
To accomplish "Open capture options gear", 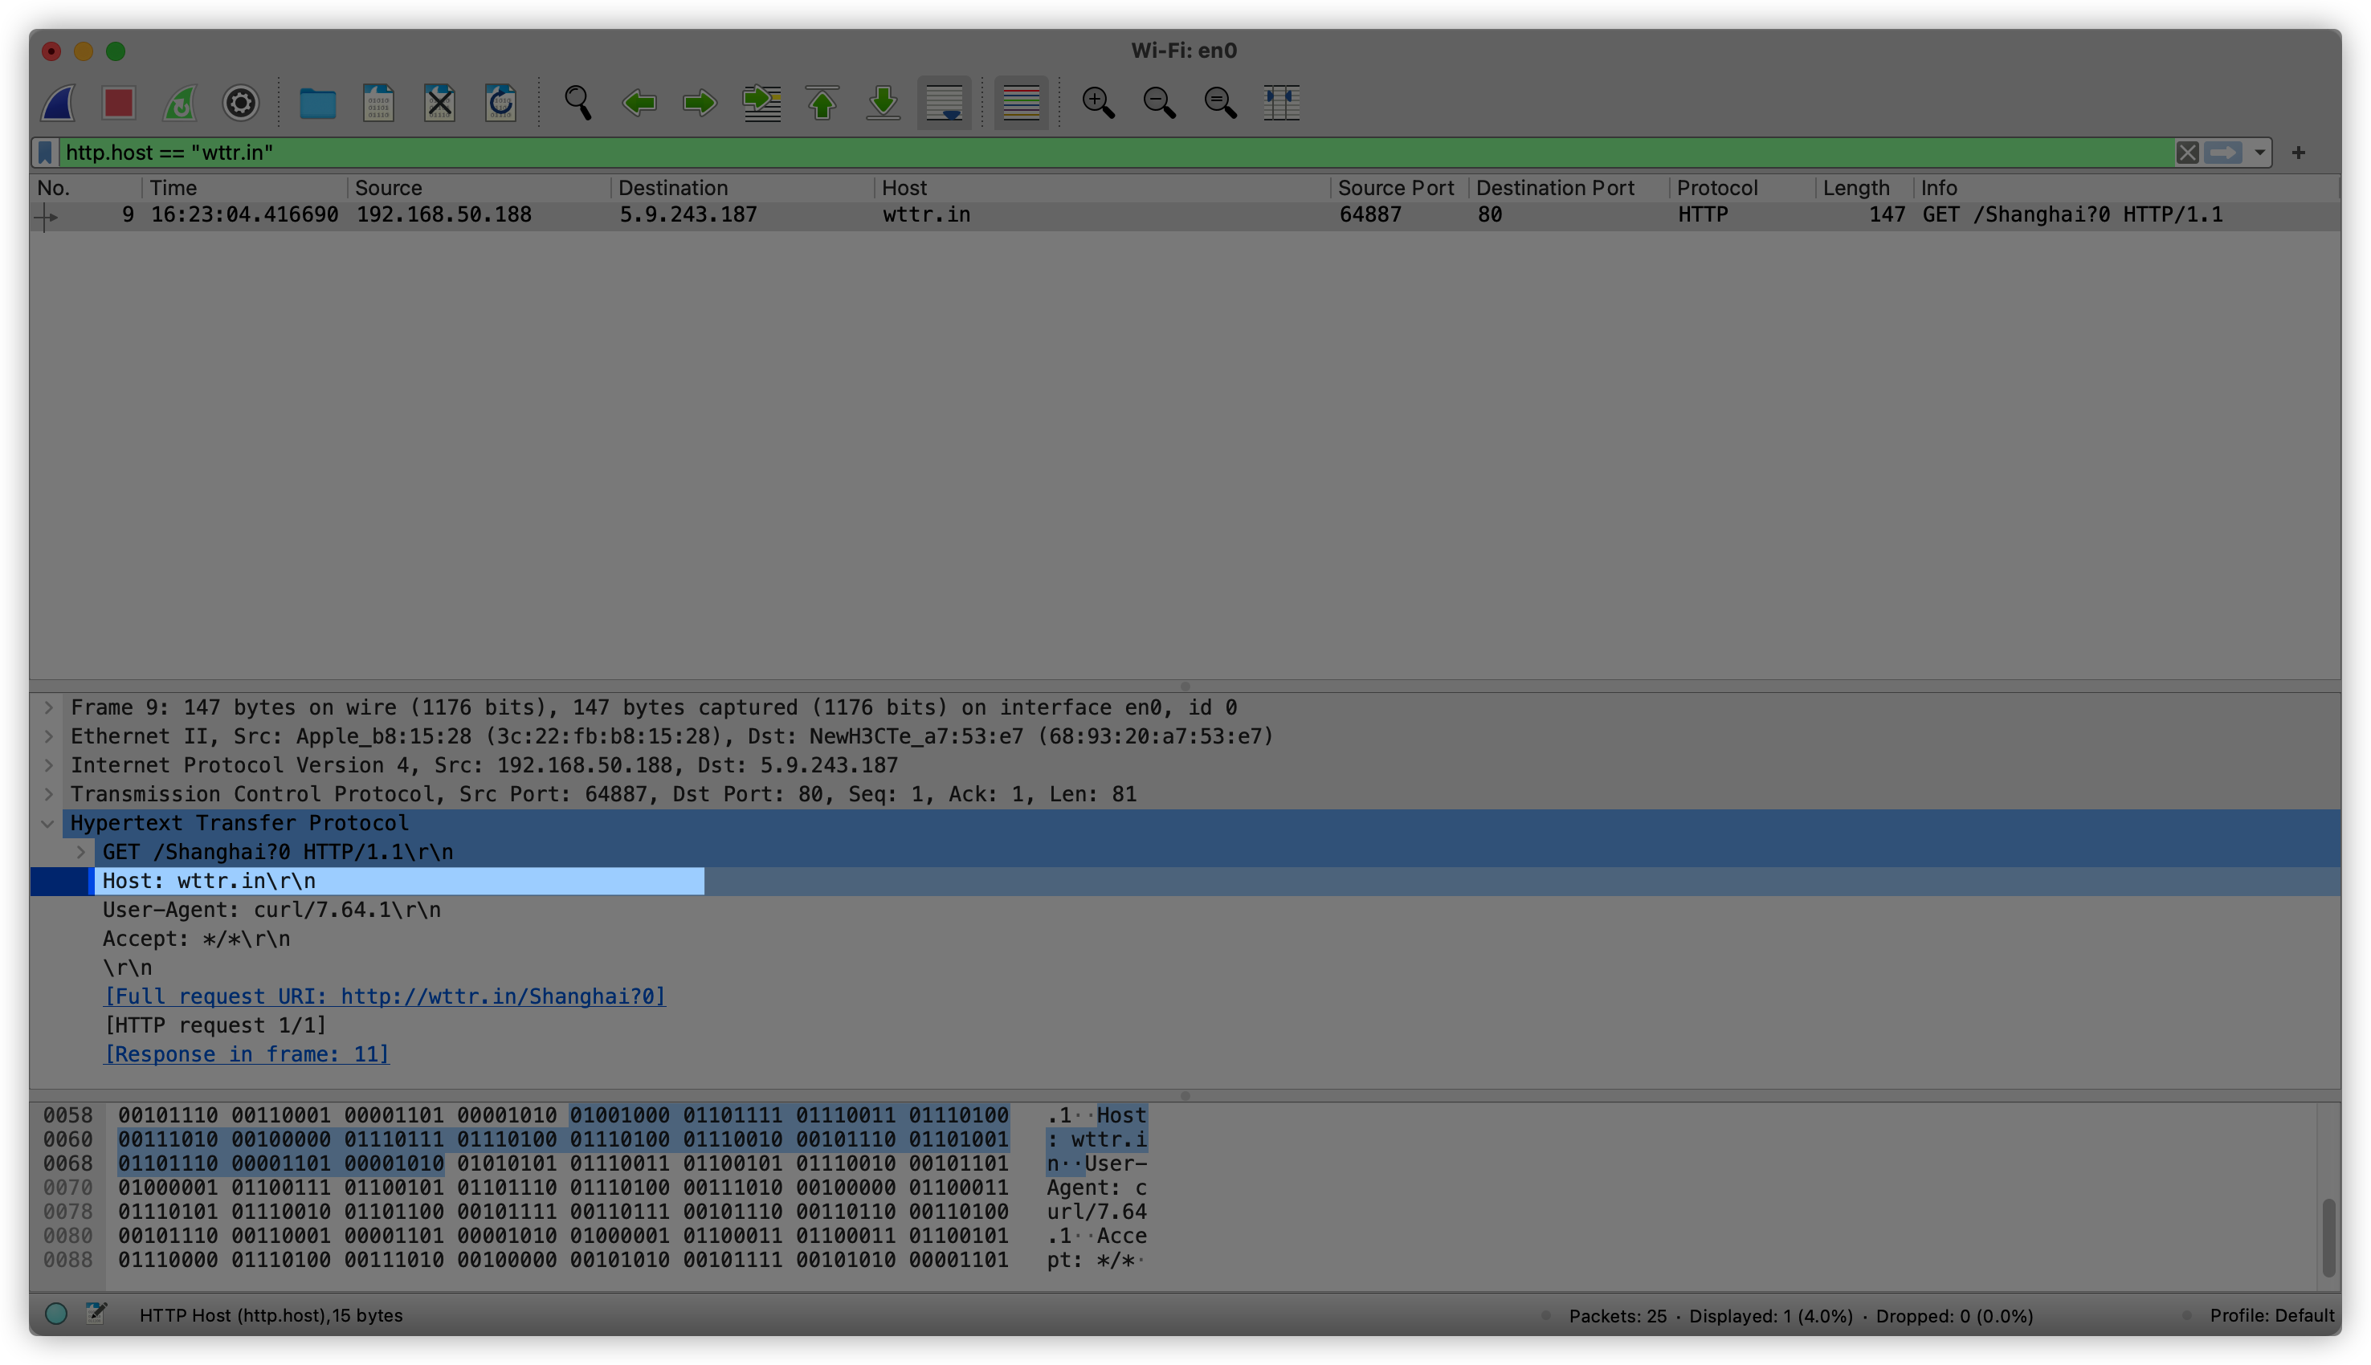I will coord(241,102).
